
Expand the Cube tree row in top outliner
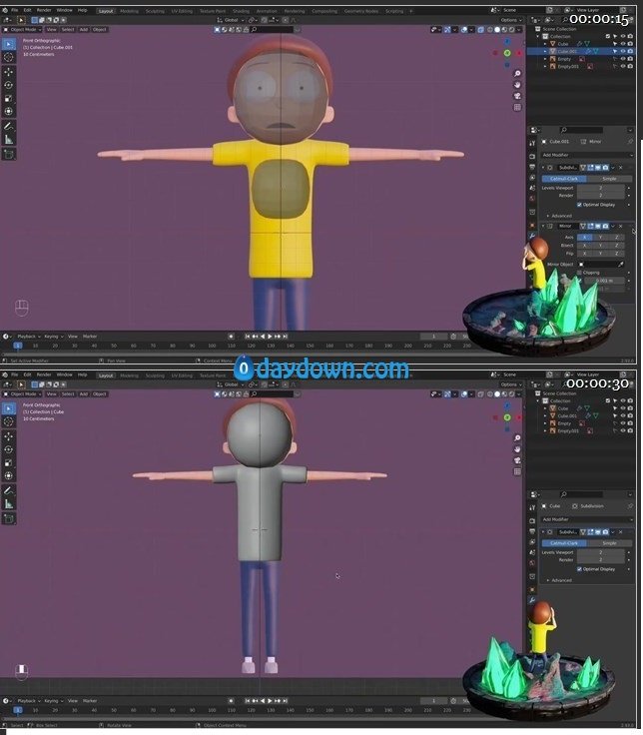tap(545, 44)
